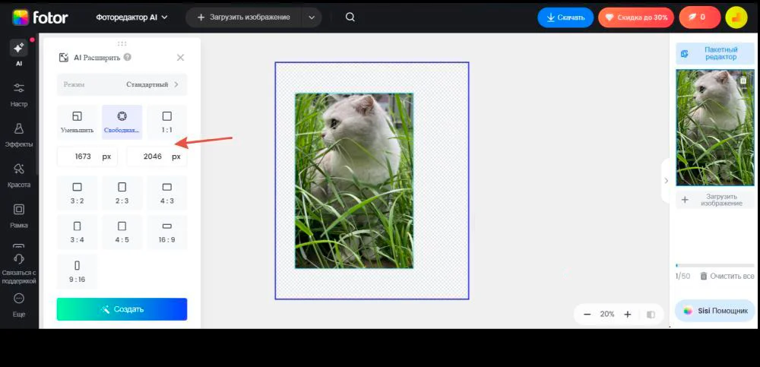Screen dimensions: 760x367
Task: Open the Еще more options
Action: 19,305
